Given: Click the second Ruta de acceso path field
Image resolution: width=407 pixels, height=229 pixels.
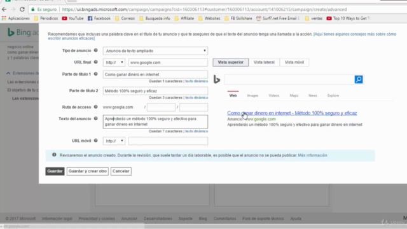Looking at the screenshot, I should [x=193, y=107].
